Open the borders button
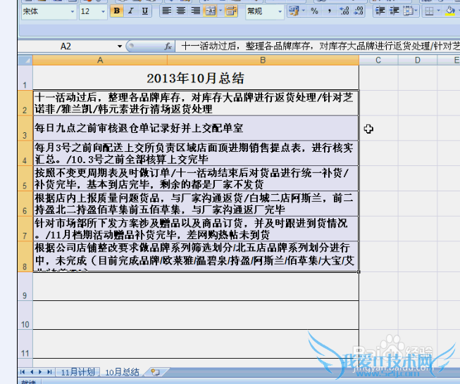 [429, 11]
